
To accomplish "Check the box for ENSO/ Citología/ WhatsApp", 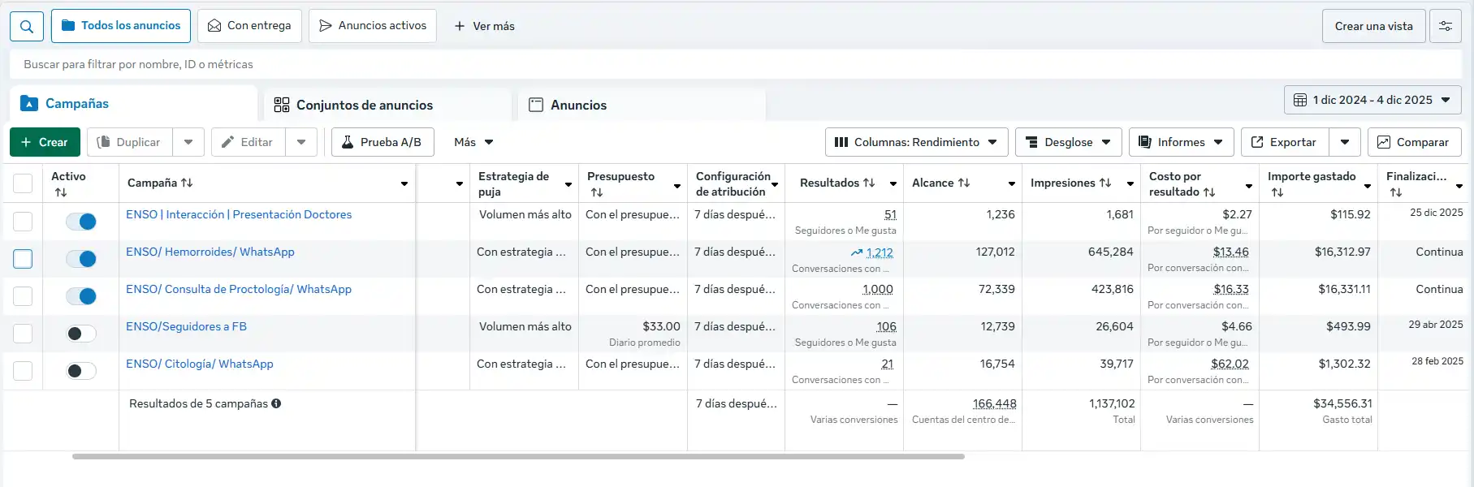I will click(x=23, y=371).
